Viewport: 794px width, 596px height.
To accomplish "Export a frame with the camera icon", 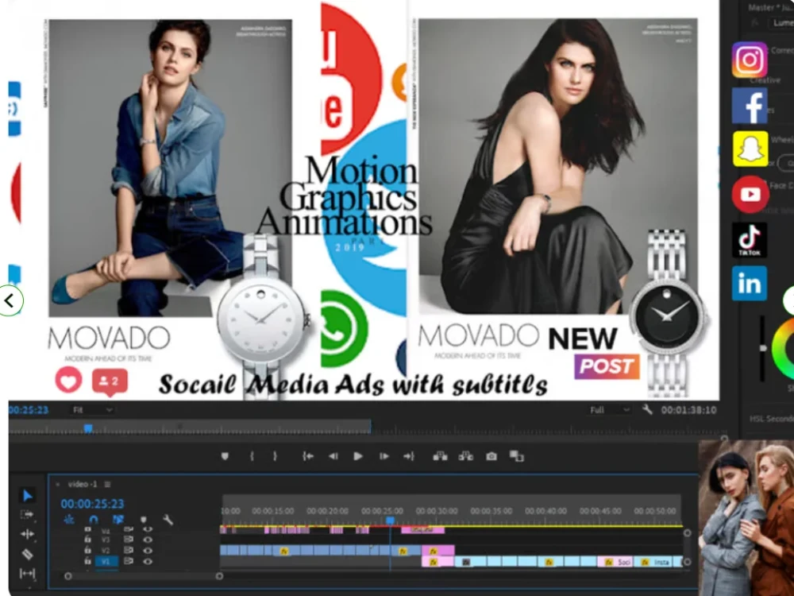I will coord(491,456).
